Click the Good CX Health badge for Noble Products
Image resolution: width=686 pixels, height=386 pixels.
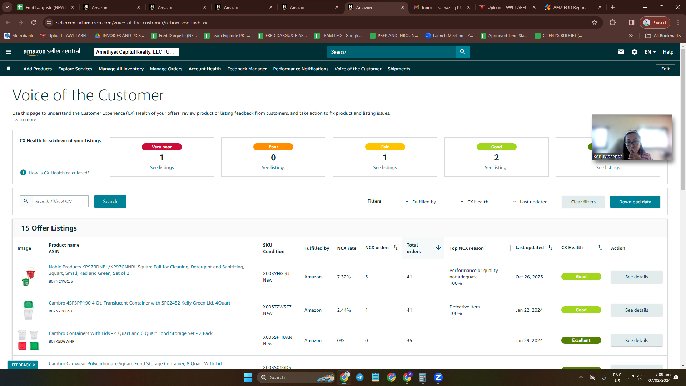click(x=581, y=277)
